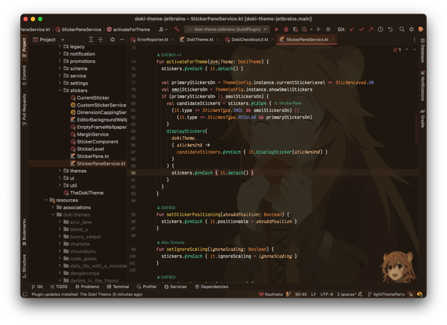Click the user account icon in toolbar
Viewport: 447px width, 325px height.
coord(163,30)
